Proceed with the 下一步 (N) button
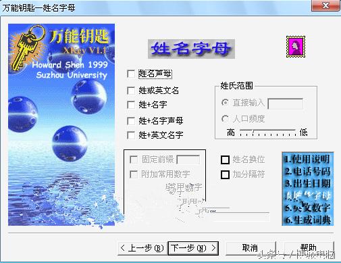Screen dimensions: 341x263 pos(193,248)
